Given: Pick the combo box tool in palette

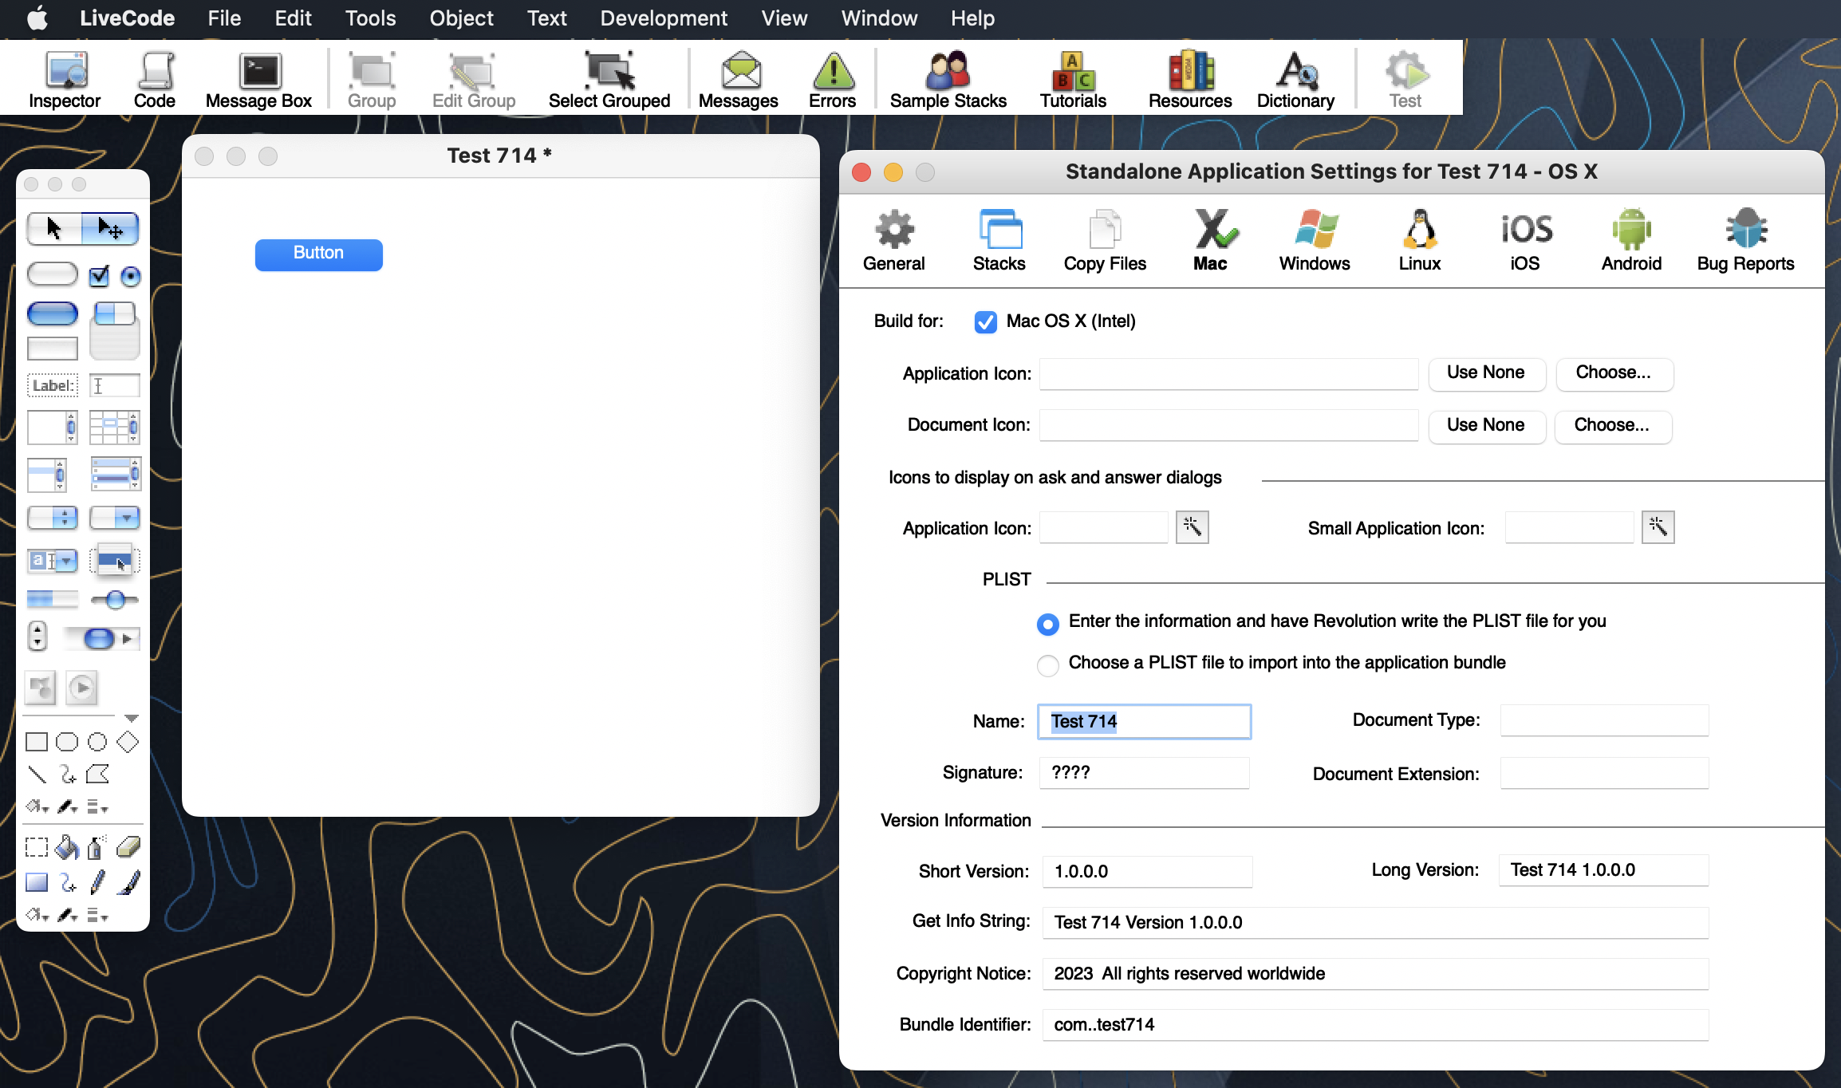Looking at the screenshot, I should click(53, 561).
